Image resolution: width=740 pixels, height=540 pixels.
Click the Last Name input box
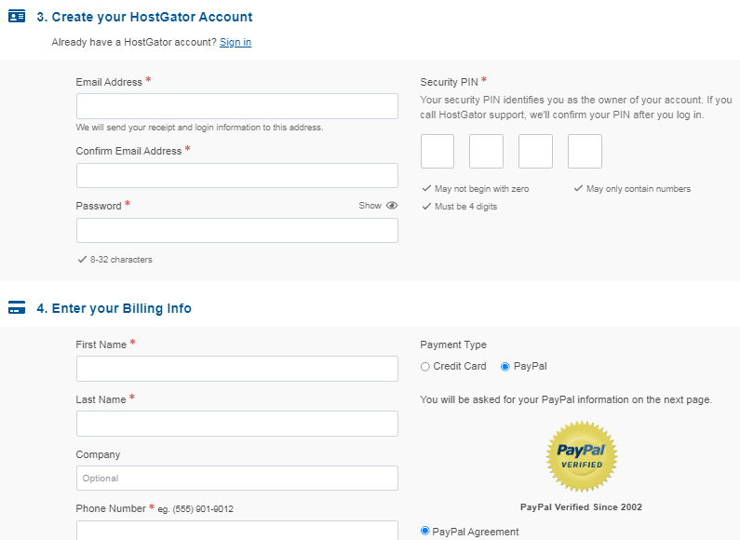pyautogui.click(x=236, y=424)
